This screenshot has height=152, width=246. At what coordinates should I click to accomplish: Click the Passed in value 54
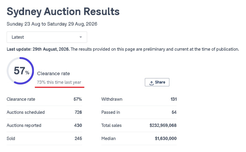tap(174, 112)
